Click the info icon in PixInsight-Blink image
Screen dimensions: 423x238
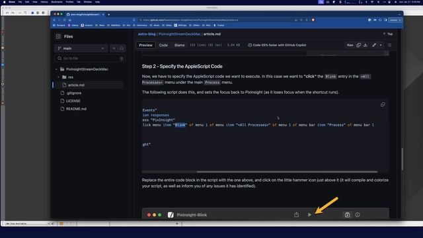358,215
